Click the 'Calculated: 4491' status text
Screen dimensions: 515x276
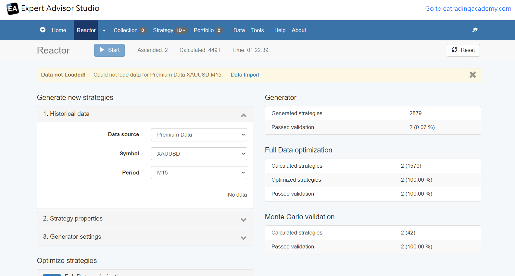point(200,50)
